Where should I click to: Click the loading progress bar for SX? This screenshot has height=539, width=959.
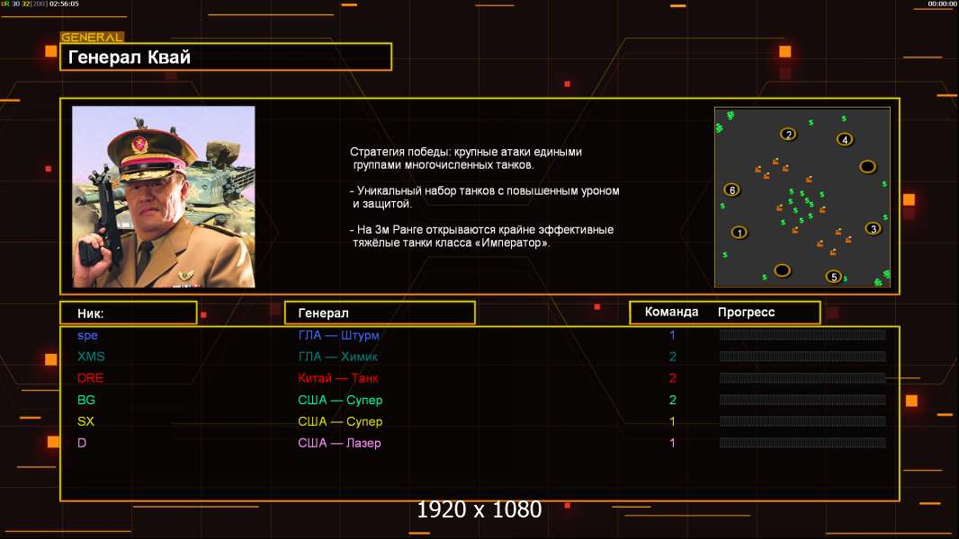[x=802, y=421]
